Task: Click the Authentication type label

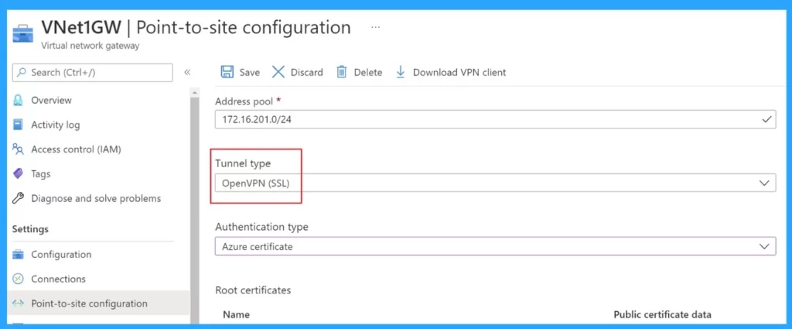Action: (261, 227)
